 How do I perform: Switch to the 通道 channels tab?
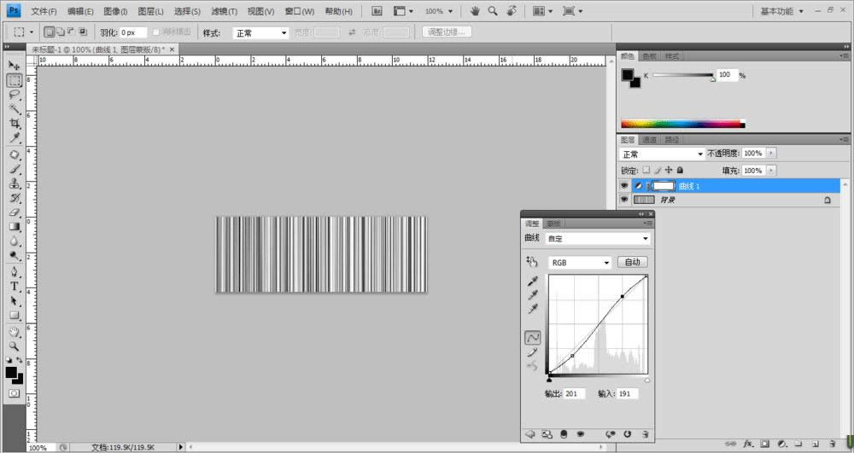650,139
